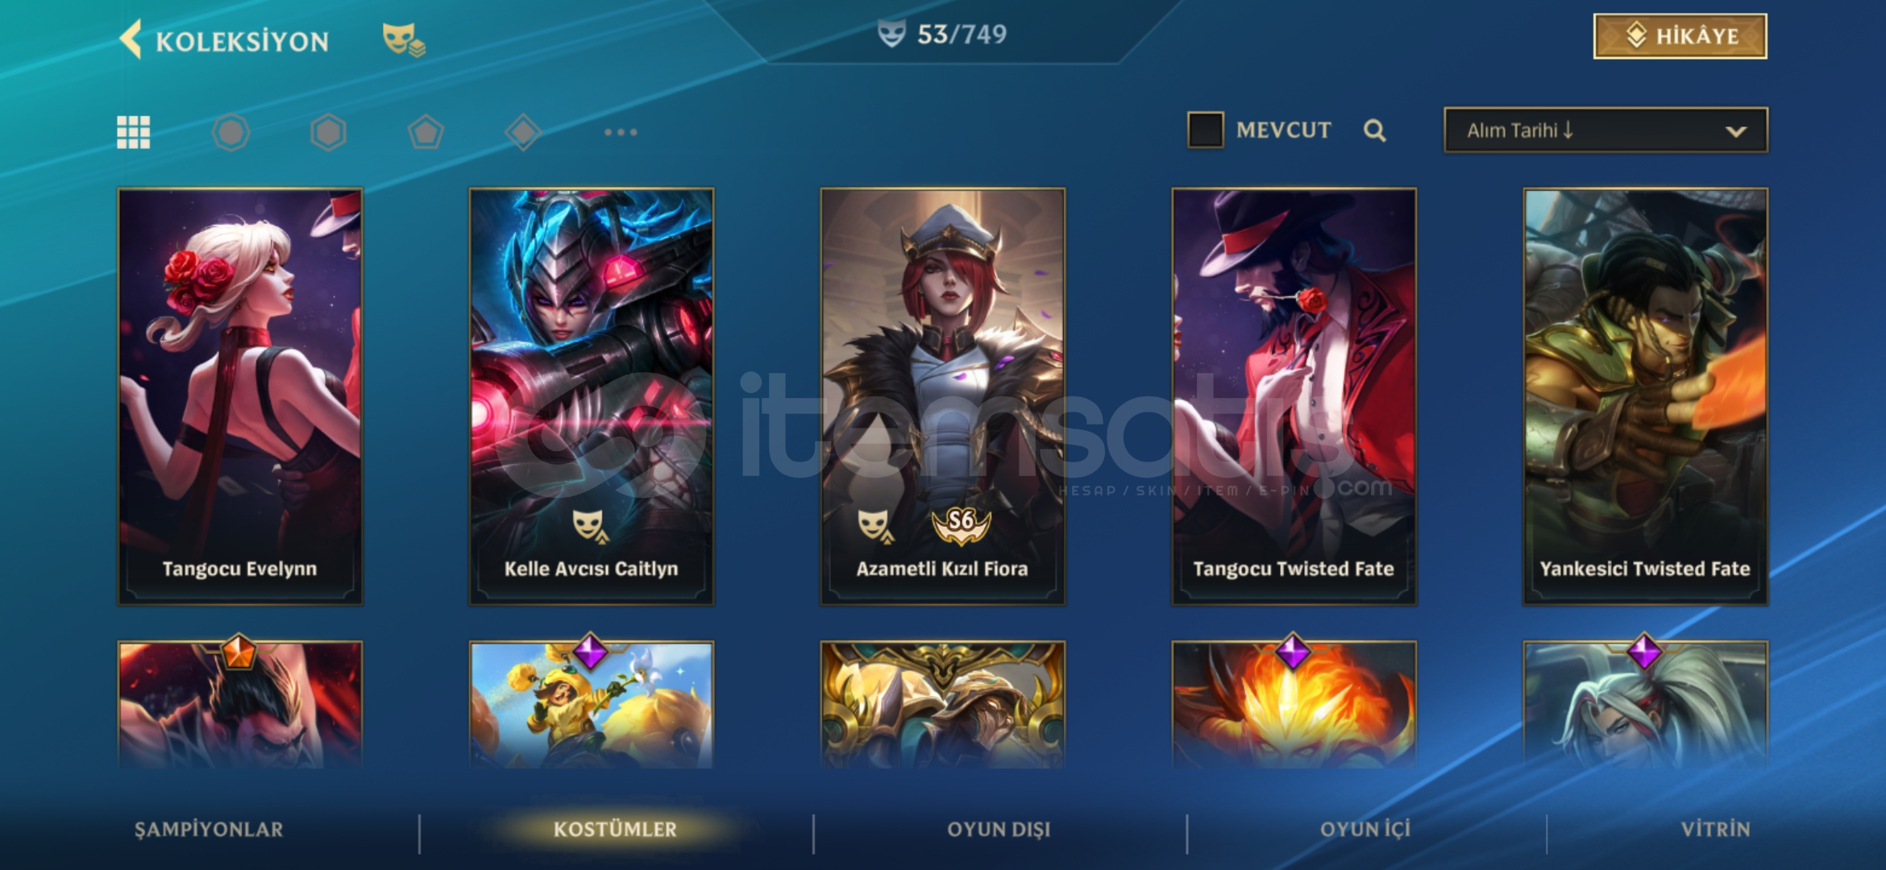Select the grid all-skins filter icon
This screenshot has width=1886, height=870.
134,132
